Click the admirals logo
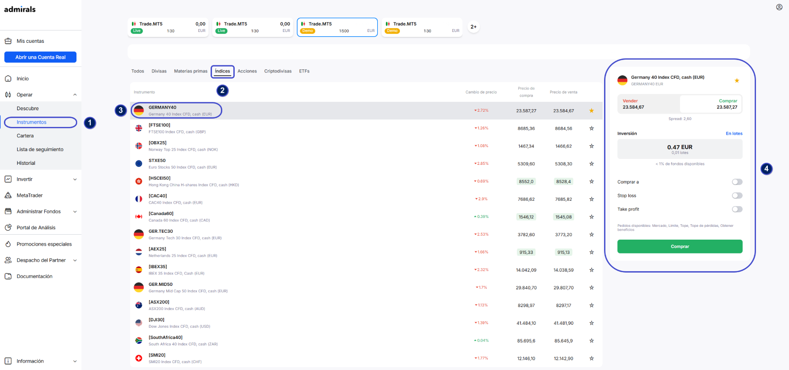 20,9
